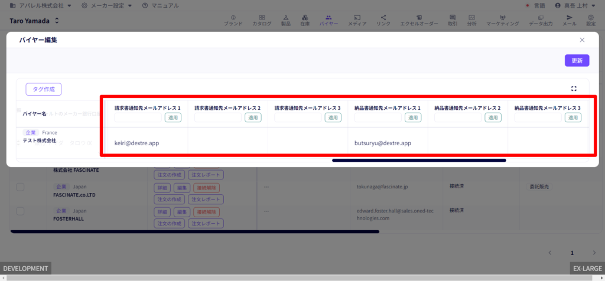Click the マニュアル help icon

point(145,5)
